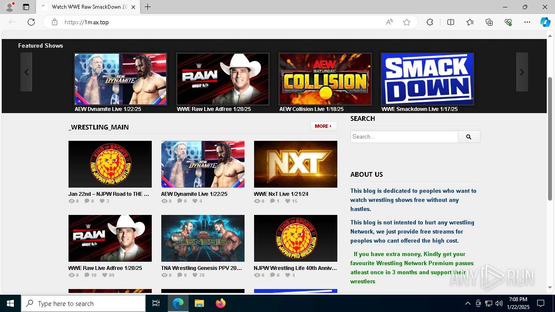Image resolution: width=555 pixels, height=312 pixels.
Task: Click comments icon under WWE Raw post
Action: 87,275
